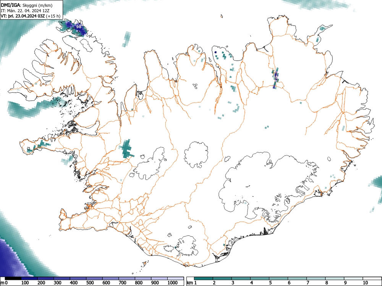
Task: Select the 'IT: Mán. 22. 04. 2024 12Z' line
Action: click(25, 11)
